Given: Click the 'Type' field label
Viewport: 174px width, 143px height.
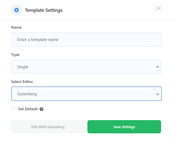Looking at the screenshot, I should [x=15, y=55].
